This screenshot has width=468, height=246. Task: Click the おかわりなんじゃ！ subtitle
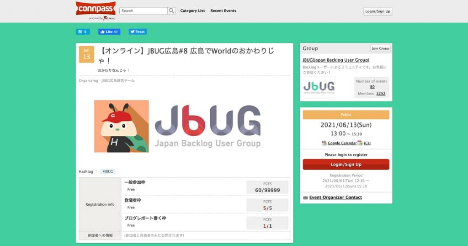tap(113, 70)
